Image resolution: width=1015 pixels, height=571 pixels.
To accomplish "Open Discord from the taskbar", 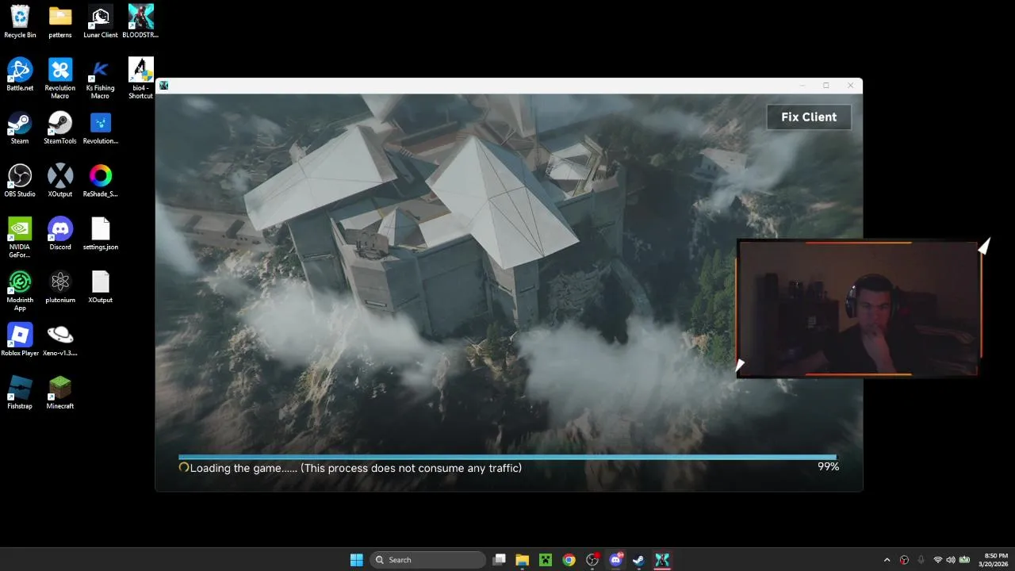I will (615, 560).
